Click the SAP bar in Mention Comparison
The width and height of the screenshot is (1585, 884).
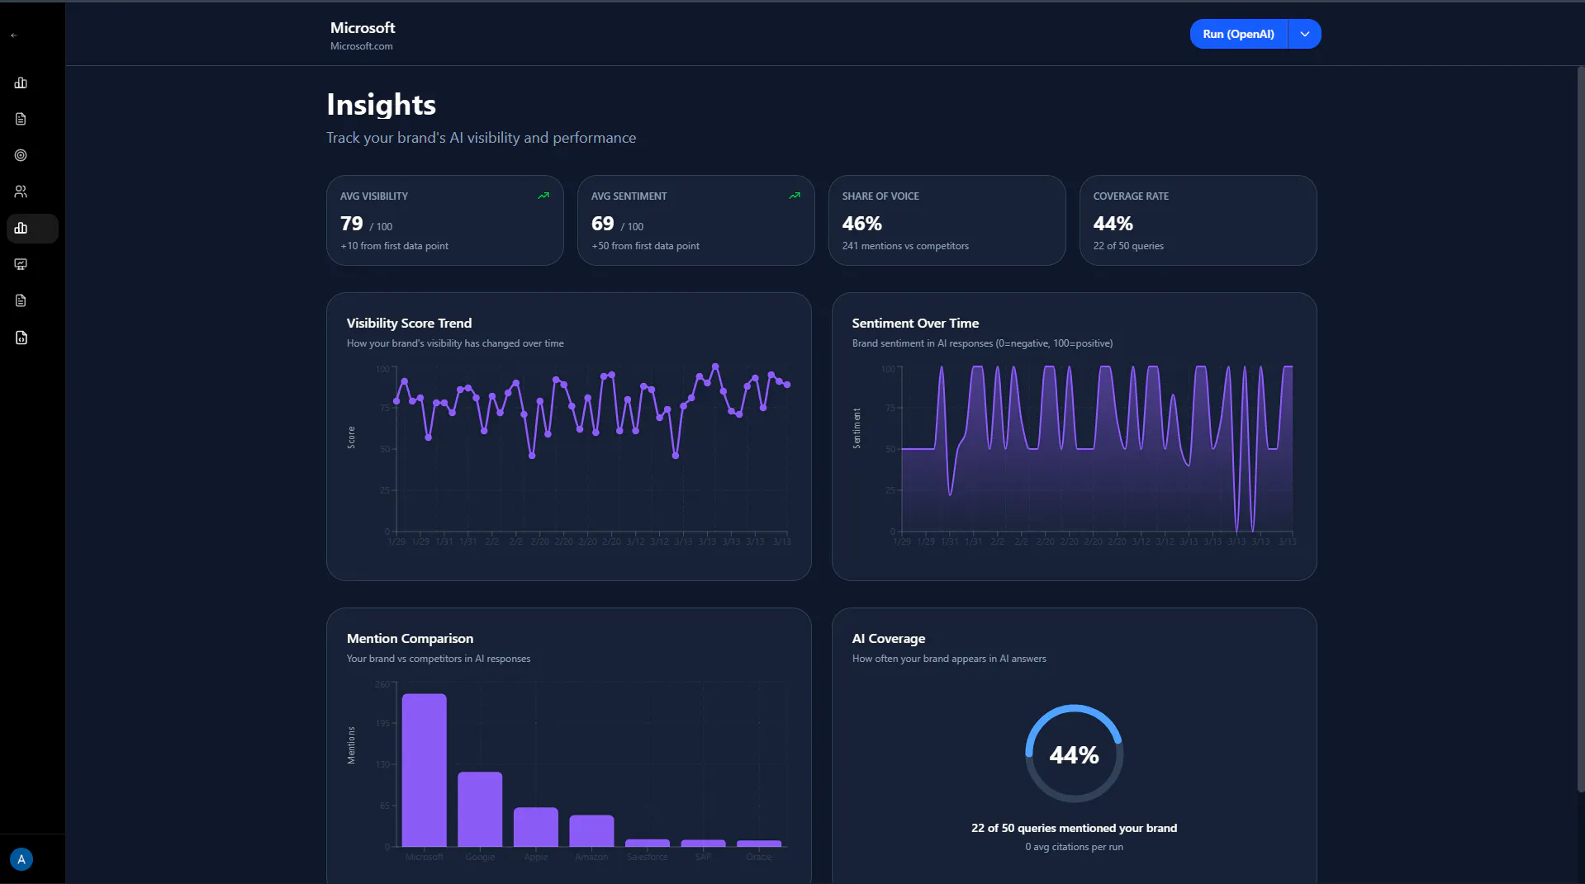point(703,844)
